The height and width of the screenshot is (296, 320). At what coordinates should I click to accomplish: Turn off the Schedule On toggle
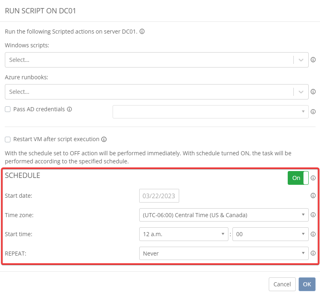point(298,178)
